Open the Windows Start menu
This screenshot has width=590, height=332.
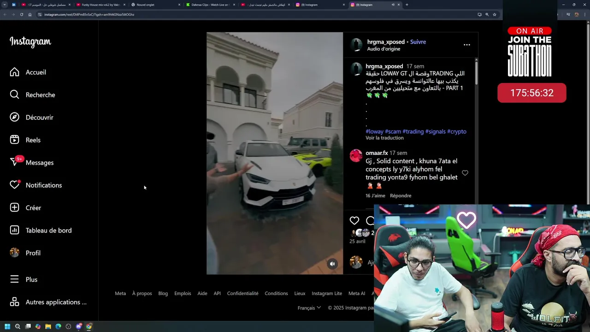coord(7,326)
